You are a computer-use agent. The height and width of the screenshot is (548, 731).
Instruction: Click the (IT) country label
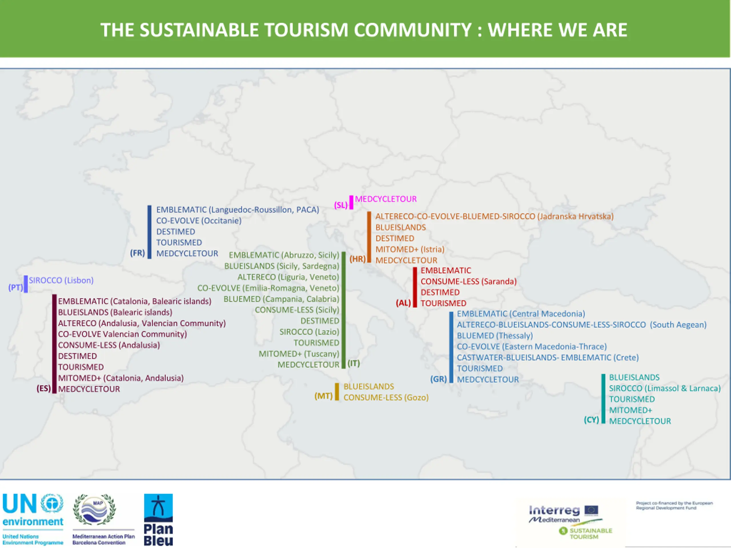coord(354,363)
